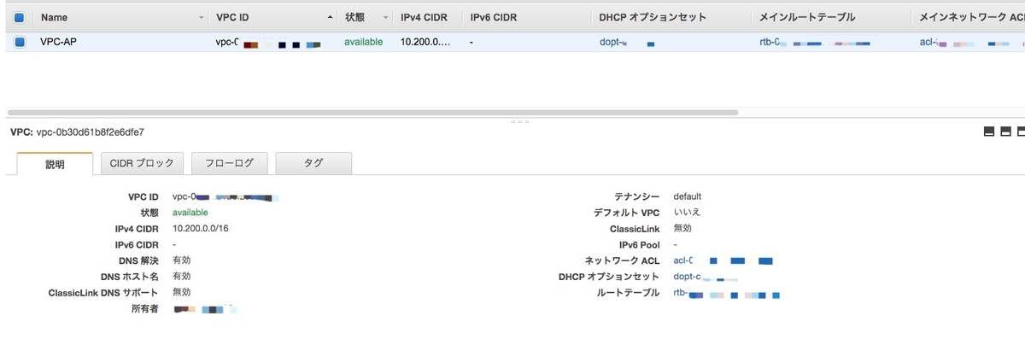Sort by the VPC ID column arrow

pos(331,17)
